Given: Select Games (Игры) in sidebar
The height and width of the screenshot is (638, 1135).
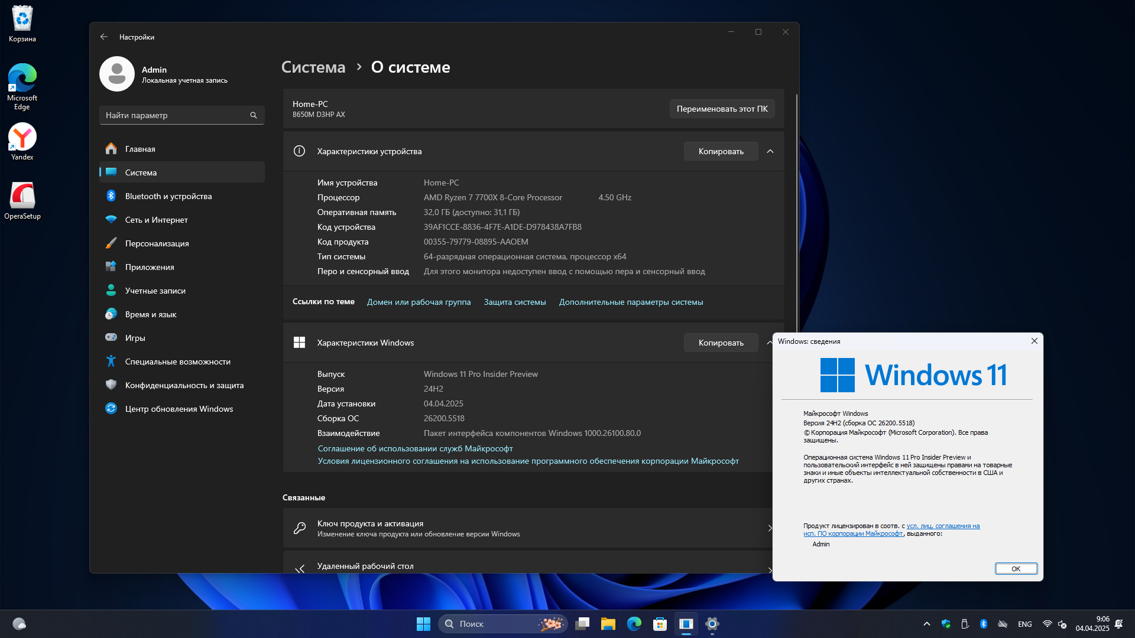Looking at the screenshot, I should (x=135, y=338).
